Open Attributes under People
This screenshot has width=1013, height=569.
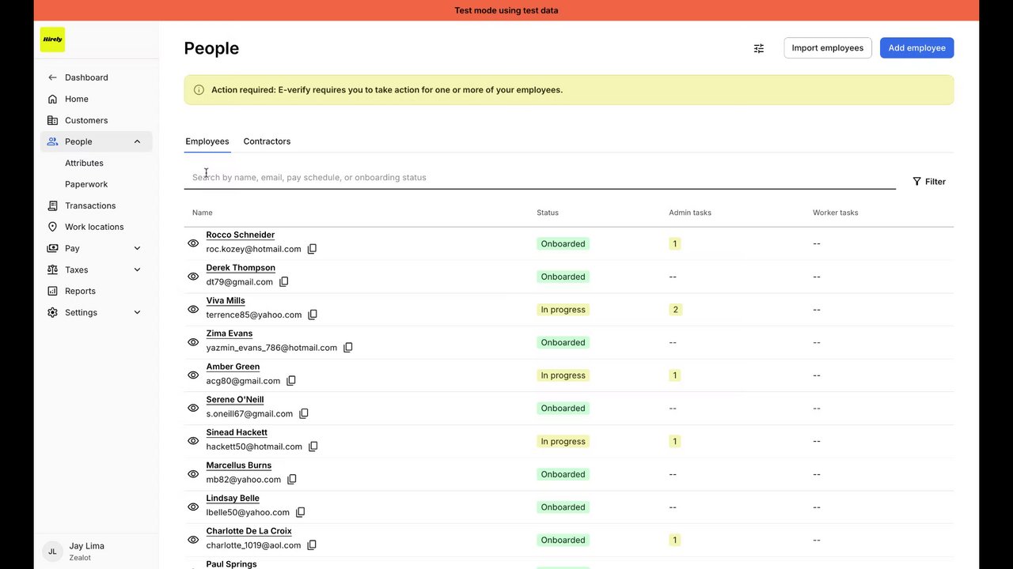coord(84,163)
